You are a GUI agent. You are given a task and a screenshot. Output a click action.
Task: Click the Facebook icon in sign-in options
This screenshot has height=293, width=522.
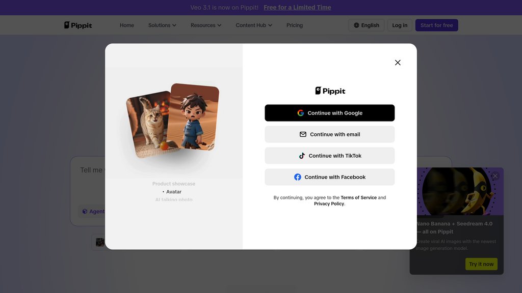click(298, 177)
